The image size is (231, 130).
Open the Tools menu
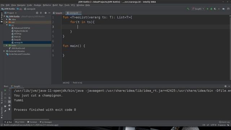click(67, 5)
